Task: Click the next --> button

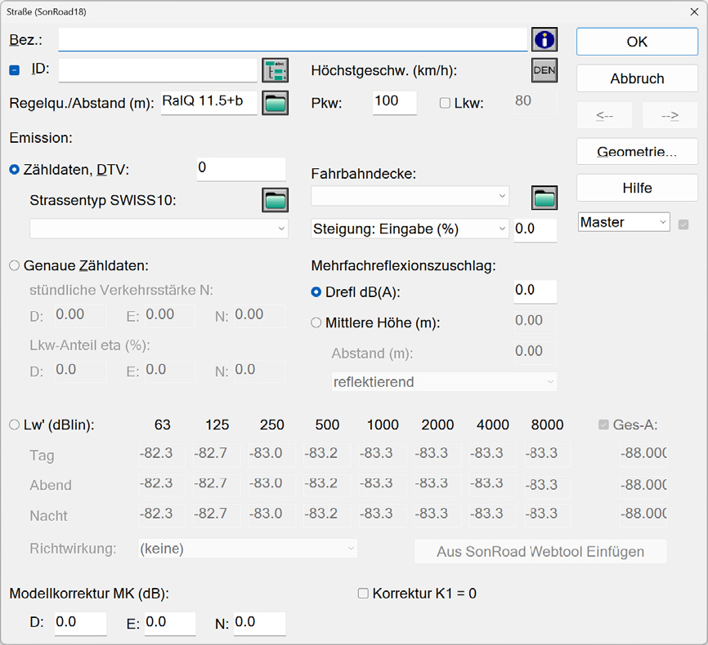Action: (670, 115)
